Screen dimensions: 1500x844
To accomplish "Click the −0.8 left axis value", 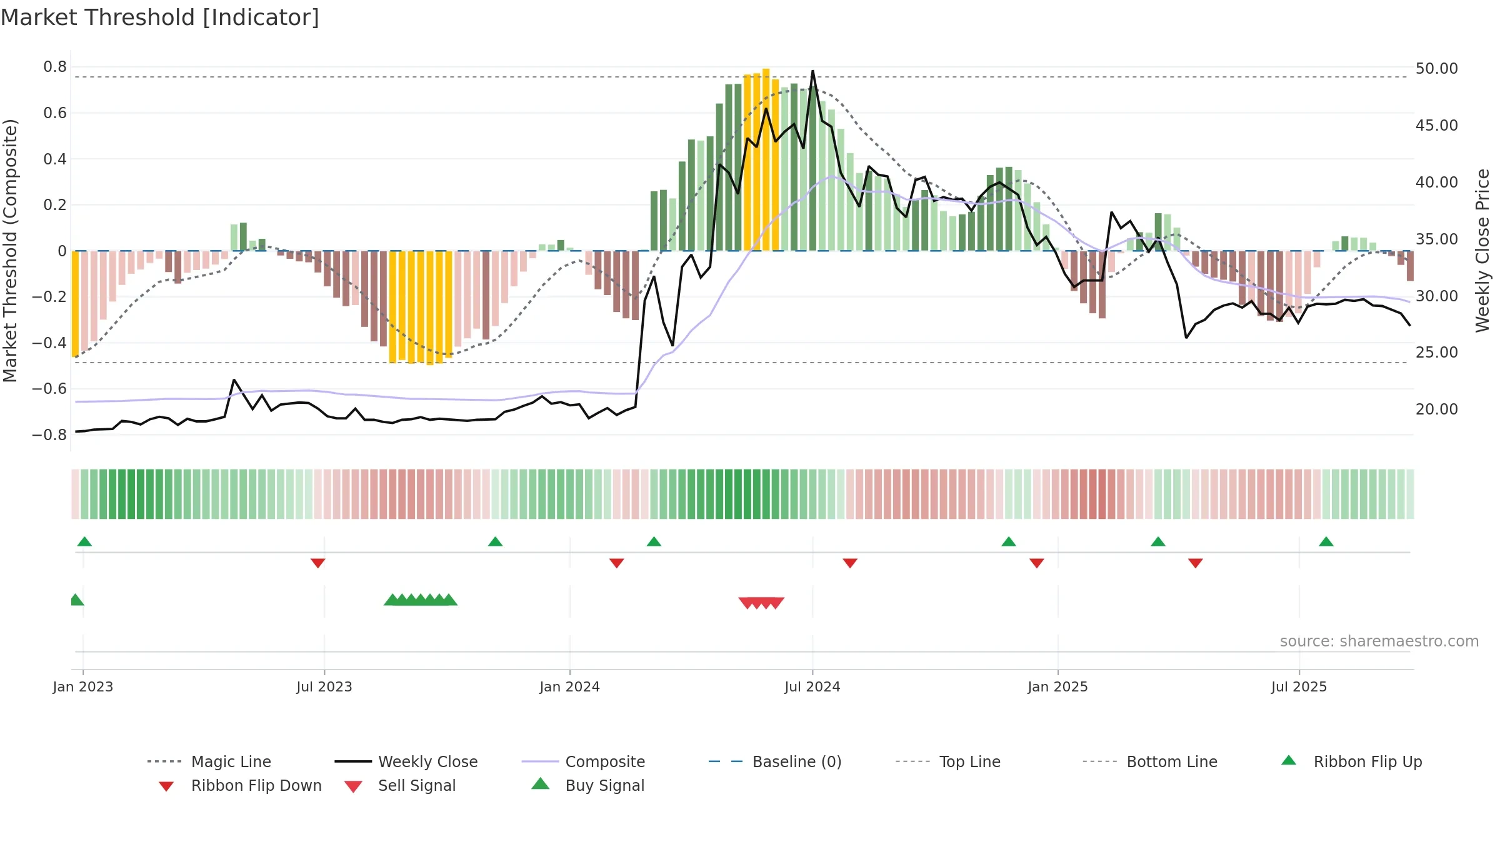I will tap(49, 435).
